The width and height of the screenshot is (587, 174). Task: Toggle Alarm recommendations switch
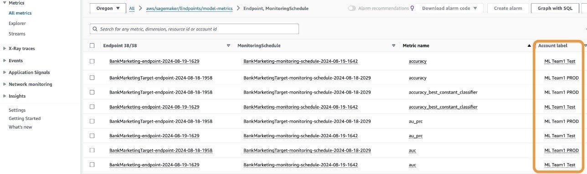click(x=352, y=8)
